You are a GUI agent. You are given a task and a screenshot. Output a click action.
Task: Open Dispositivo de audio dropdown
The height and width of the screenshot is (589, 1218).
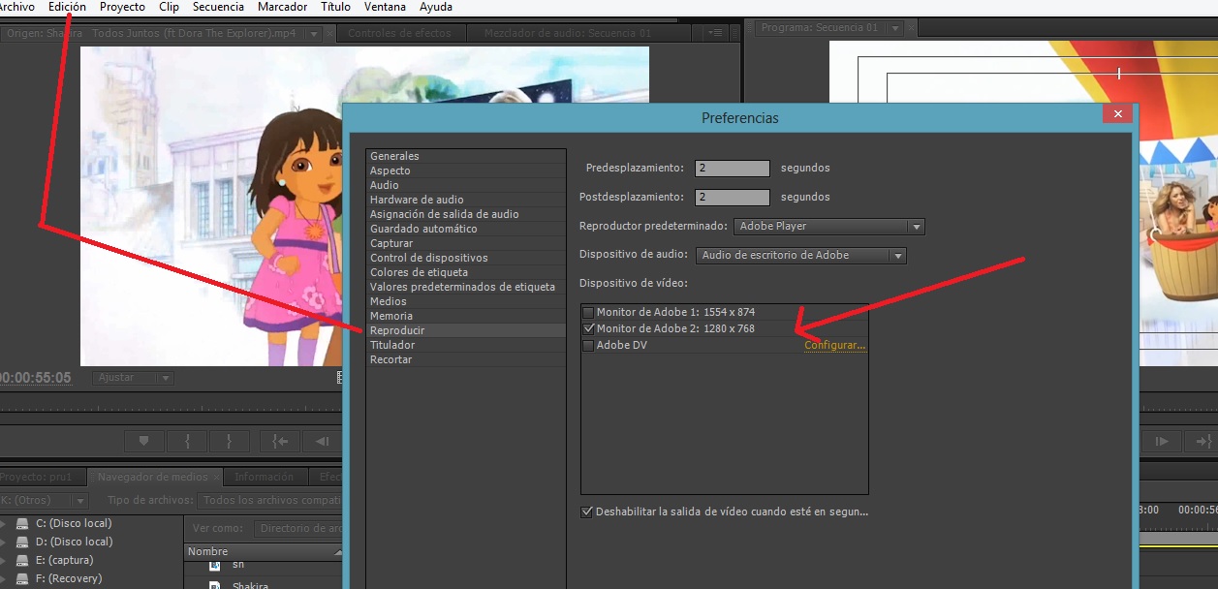click(801, 256)
